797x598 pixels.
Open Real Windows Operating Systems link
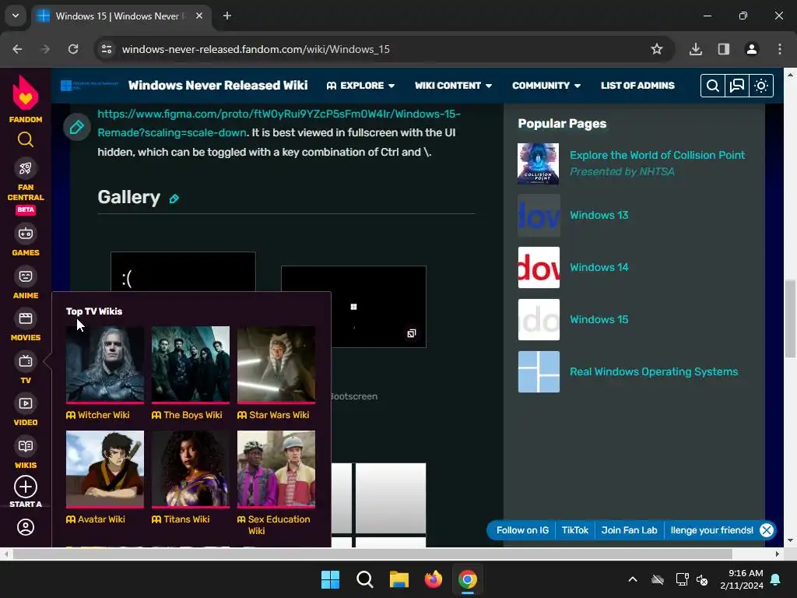point(654,371)
